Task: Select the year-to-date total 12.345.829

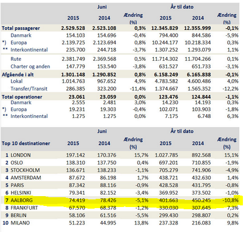Action: coord(165,28)
